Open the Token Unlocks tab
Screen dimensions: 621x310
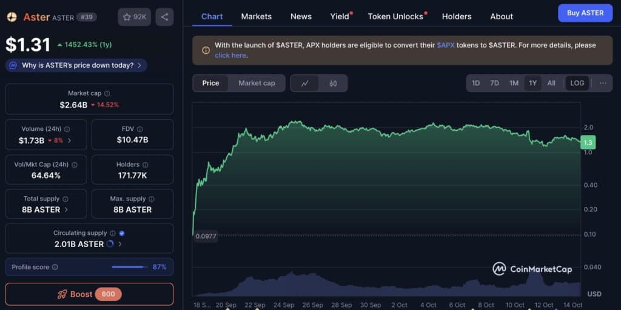click(395, 16)
